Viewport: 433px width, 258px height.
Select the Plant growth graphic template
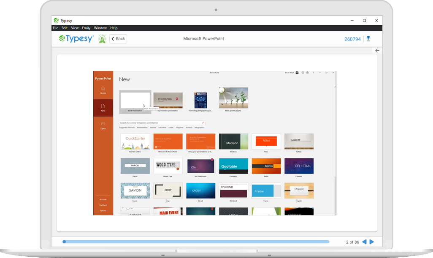(233, 98)
